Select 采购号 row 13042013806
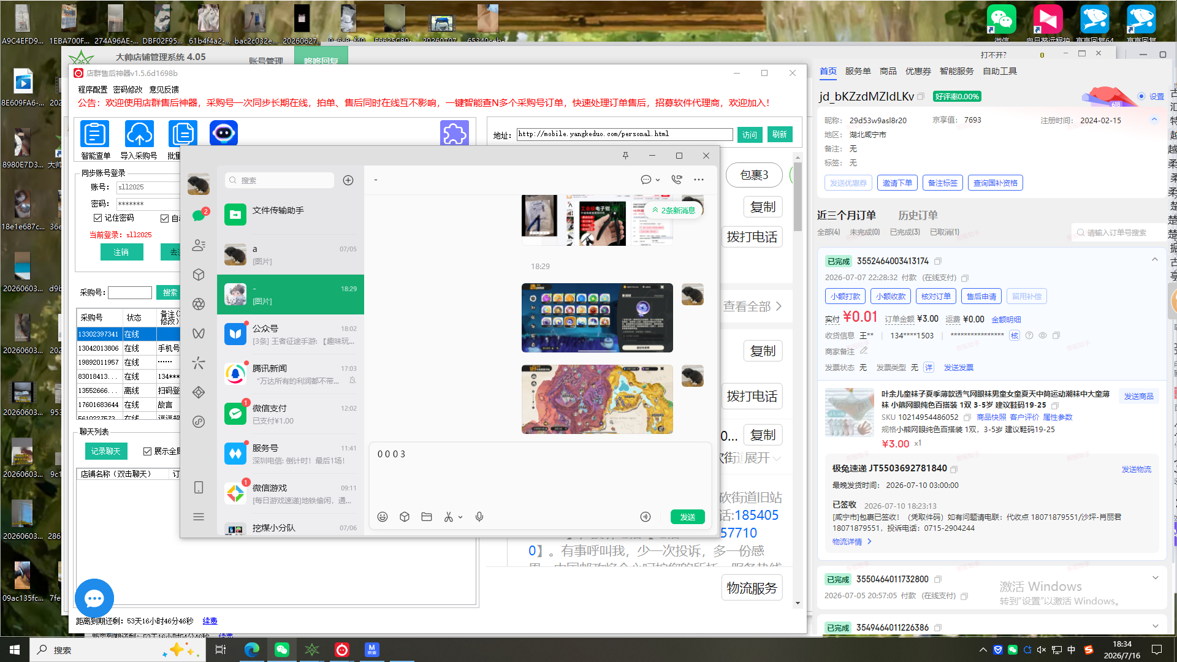The width and height of the screenshot is (1177, 662). click(x=129, y=348)
